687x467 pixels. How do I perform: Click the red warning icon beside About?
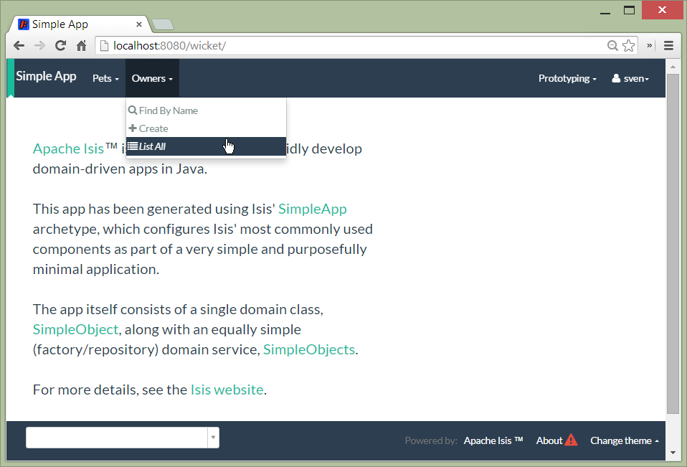(571, 440)
